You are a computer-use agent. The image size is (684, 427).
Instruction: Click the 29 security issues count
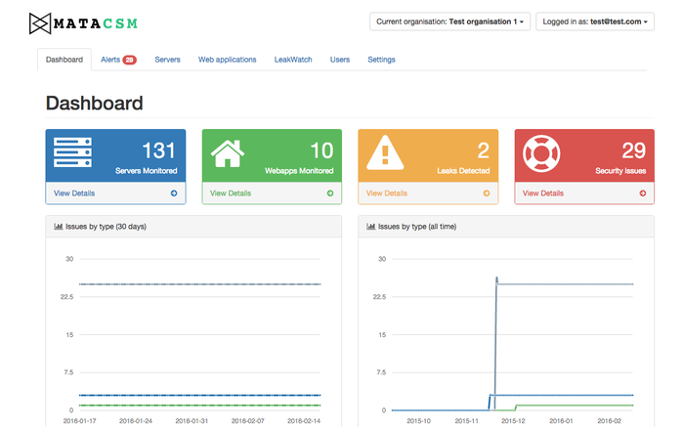[634, 150]
